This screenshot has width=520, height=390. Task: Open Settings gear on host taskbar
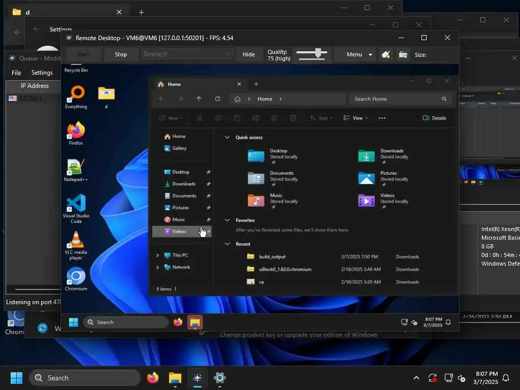point(219,378)
